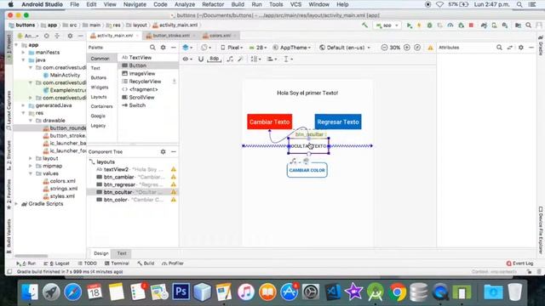Click the Profile app gauge icon
Viewport: 545px width, 306px height.
pos(450,25)
